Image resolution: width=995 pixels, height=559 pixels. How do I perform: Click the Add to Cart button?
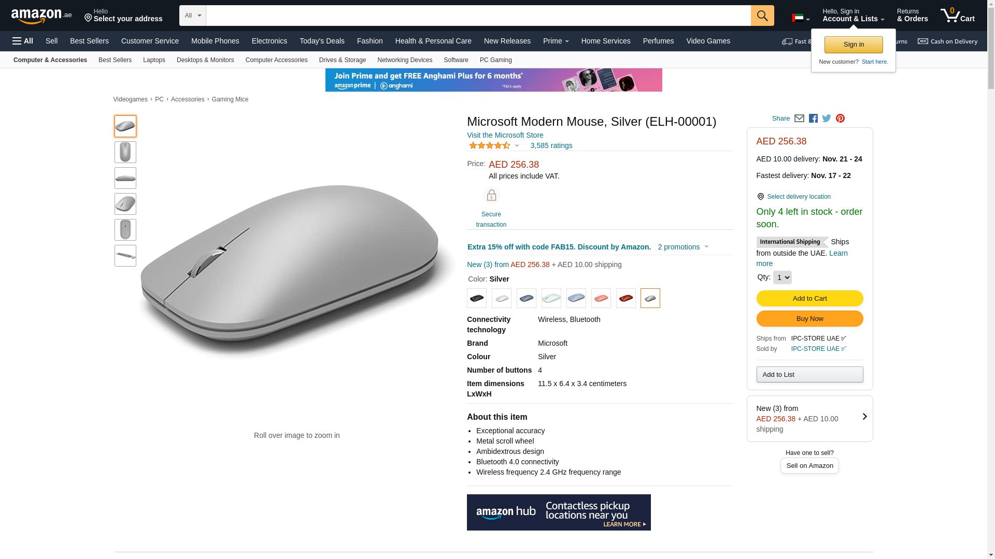point(809,299)
